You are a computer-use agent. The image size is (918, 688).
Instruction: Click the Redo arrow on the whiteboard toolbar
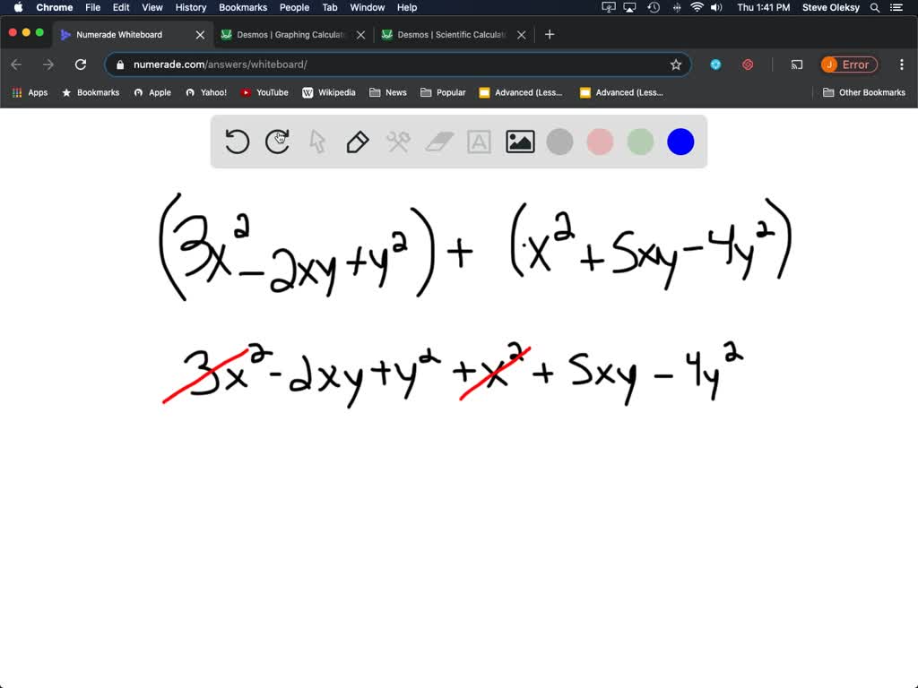point(277,142)
